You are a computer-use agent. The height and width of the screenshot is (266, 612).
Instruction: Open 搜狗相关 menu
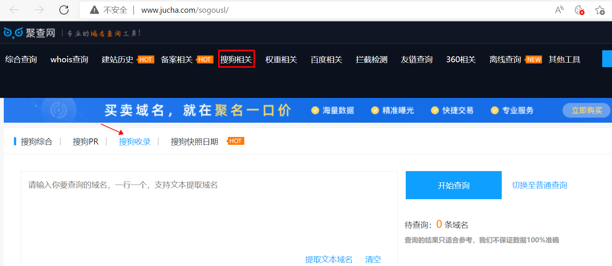pos(236,59)
